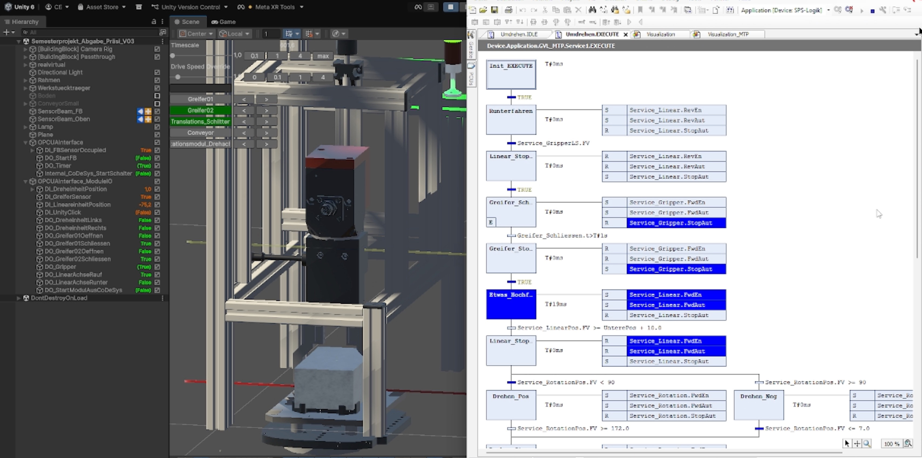Viewport: 922px width, 458px height.
Task: Click the zoom magnifier tool in editor corner
Action: pyautogui.click(x=866, y=444)
